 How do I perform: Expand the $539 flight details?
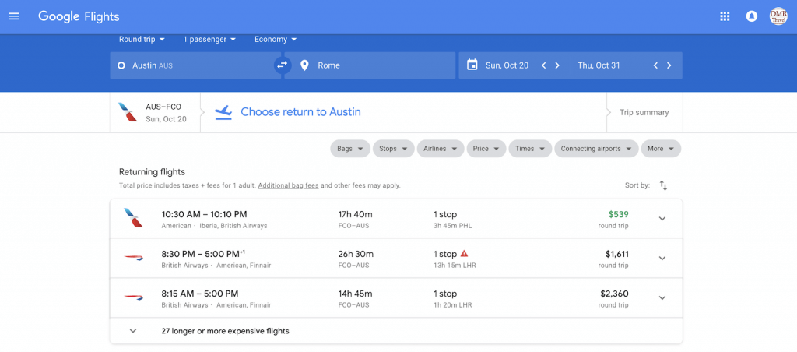(662, 219)
